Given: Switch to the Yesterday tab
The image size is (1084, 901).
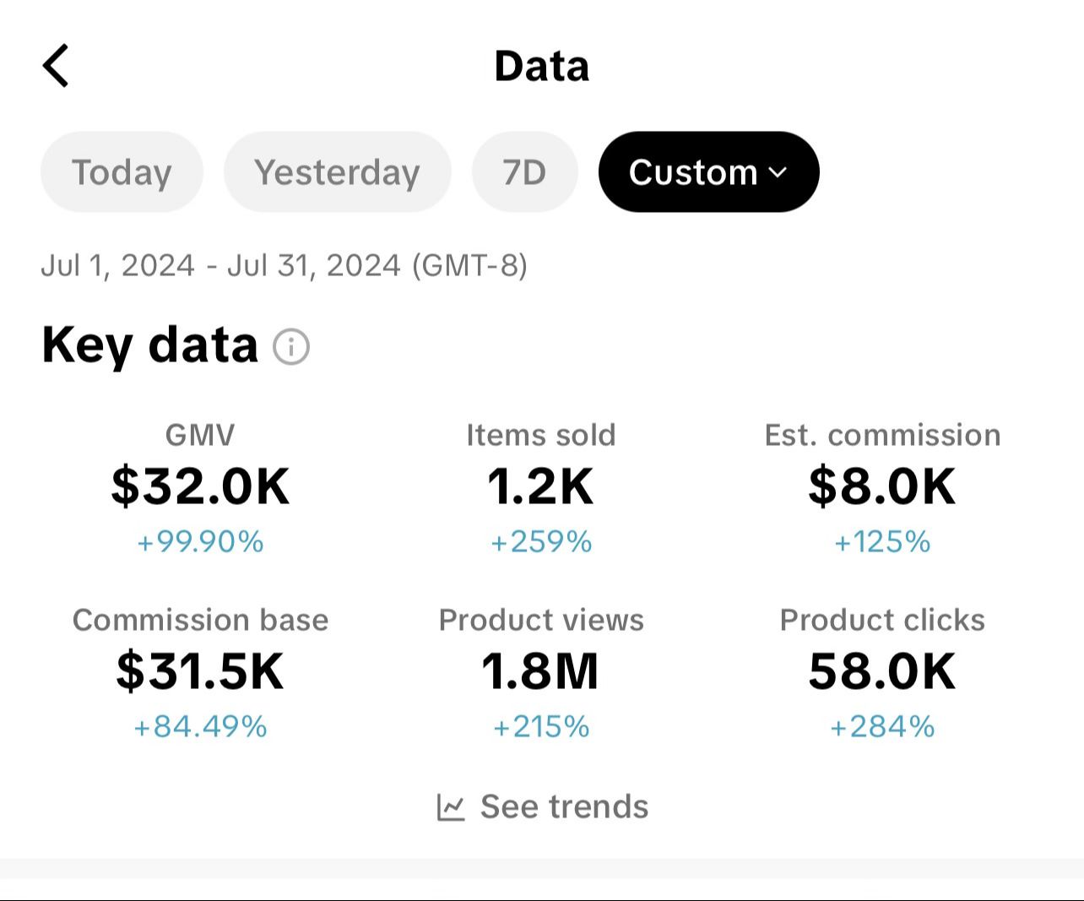Looking at the screenshot, I should [x=337, y=172].
